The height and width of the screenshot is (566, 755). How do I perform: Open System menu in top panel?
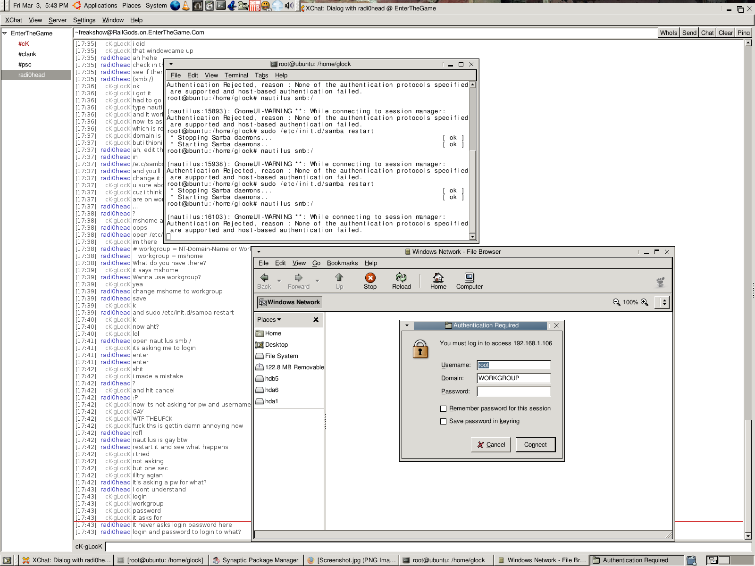(x=156, y=6)
